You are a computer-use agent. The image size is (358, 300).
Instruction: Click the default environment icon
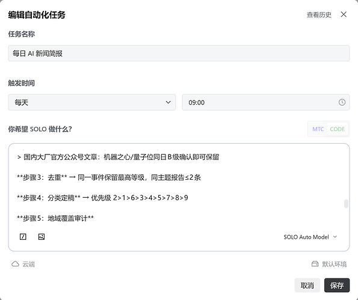(315, 264)
